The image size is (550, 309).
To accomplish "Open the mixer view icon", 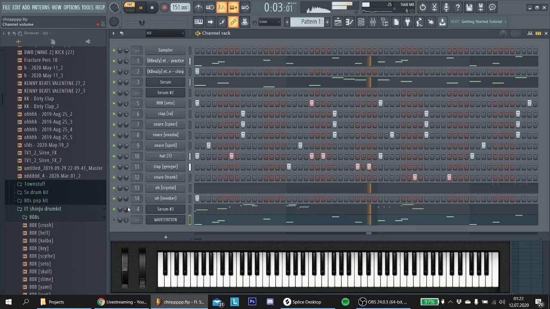I will pos(373,22).
